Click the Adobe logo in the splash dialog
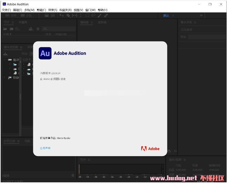227x184 pixels. (x=150, y=149)
